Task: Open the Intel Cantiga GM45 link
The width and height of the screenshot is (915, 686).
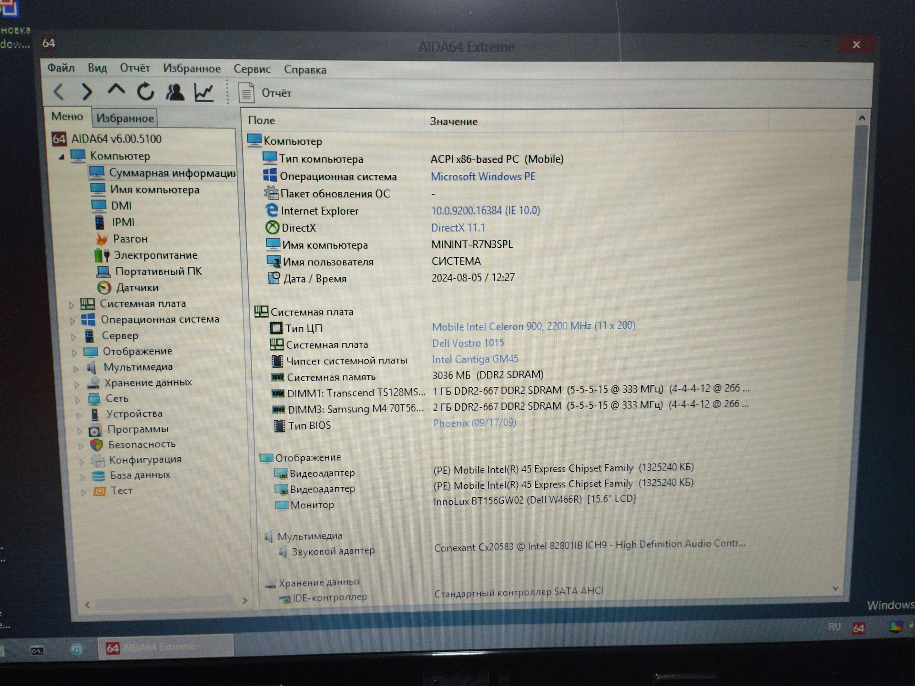Action: click(475, 359)
